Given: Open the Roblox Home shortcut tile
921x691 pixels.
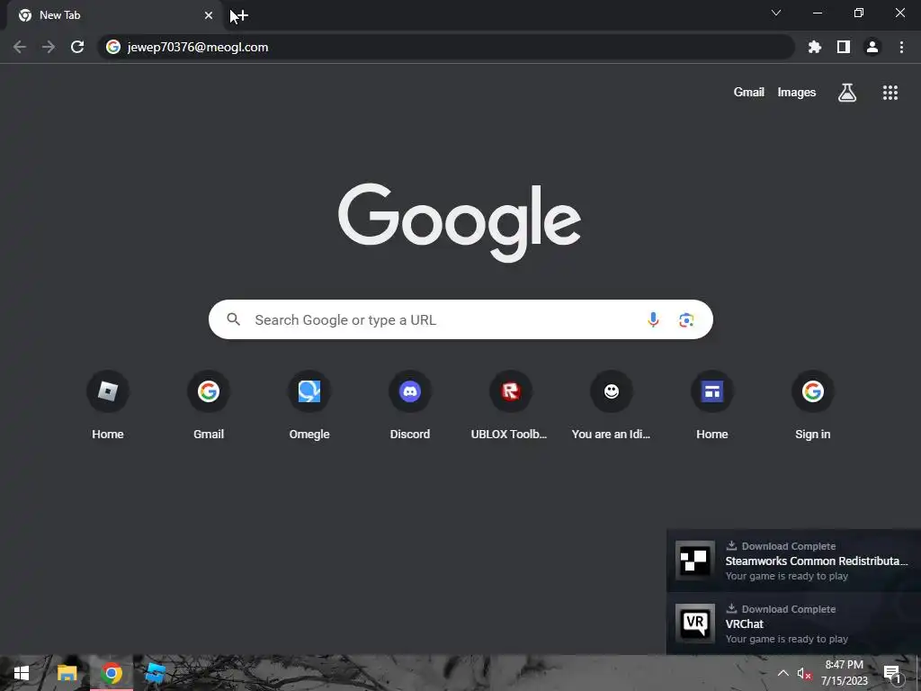Looking at the screenshot, I should pyautogui.click(x=108, y=406).
